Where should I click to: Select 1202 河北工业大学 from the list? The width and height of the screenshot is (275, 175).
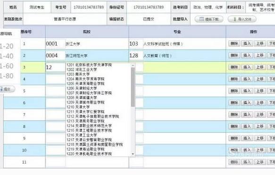pos(82,70)
